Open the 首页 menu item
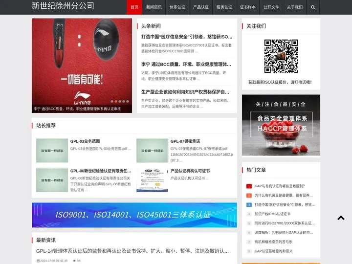The width and height of the screenshot is (352, 264). point(134,7)
